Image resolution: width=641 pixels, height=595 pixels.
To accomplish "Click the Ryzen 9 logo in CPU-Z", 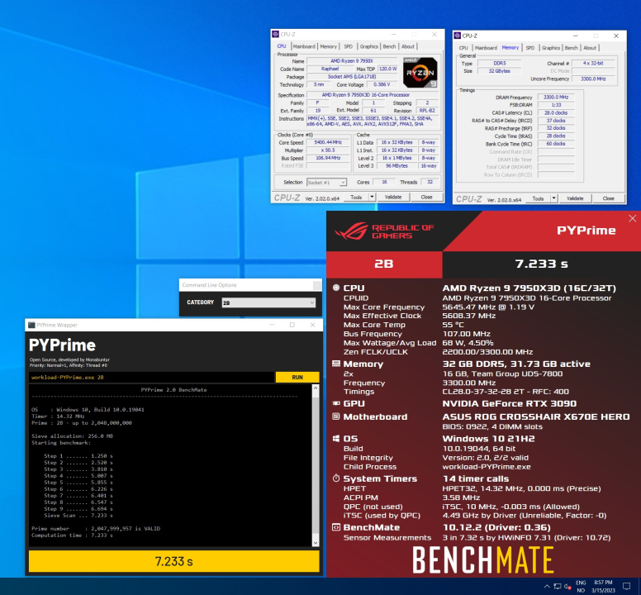I will pos(420,73).
